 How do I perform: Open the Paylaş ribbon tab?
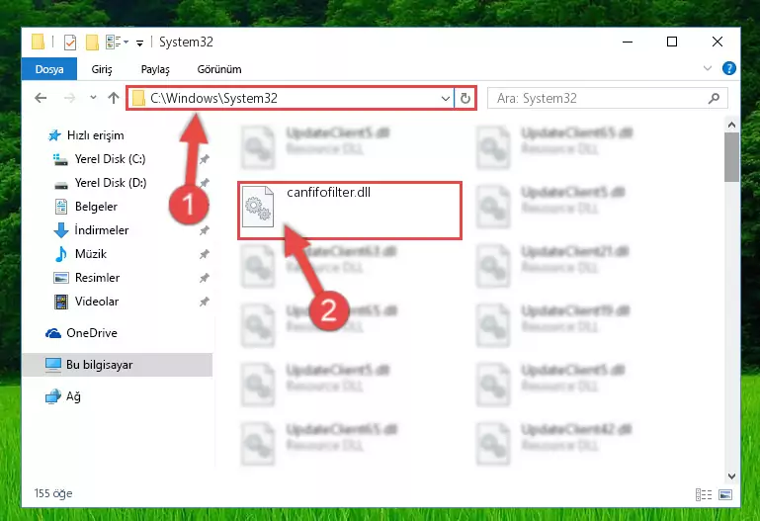tap(155, 69)
